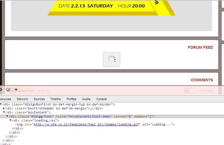This screenshot has height=145, width=224.
Task: Open the Network tab in DevTools
Action: 22,99
